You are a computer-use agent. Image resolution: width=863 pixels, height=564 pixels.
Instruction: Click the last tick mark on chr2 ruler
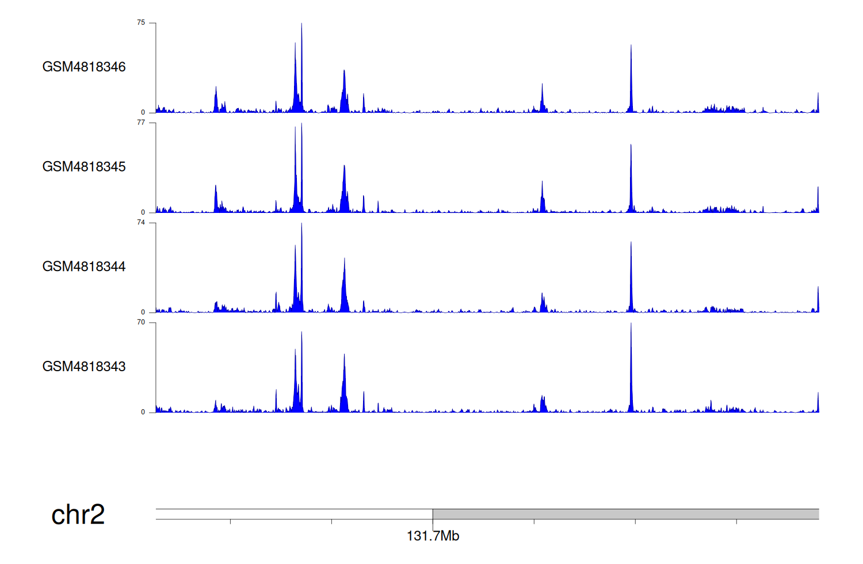point(736,521)
